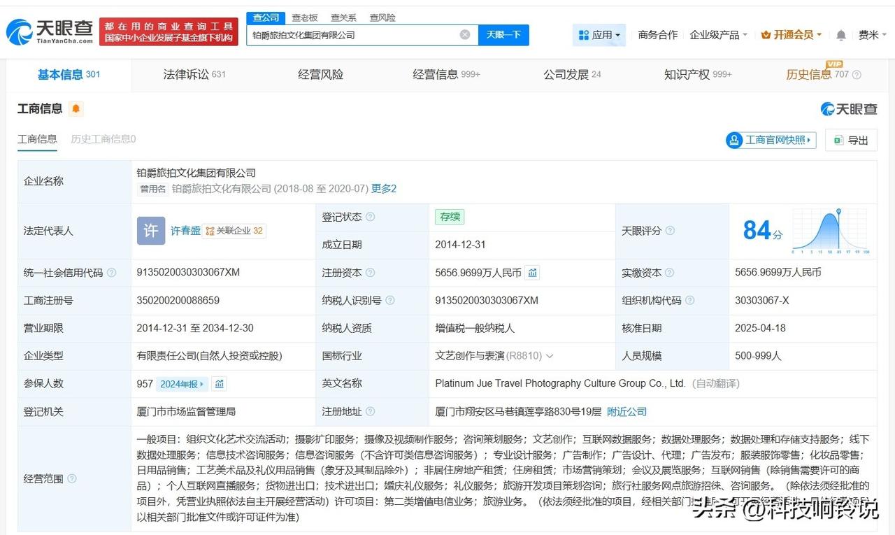Open the 应用 dropdown menu
Screen dimensions: 895x535
tap(599, 35)
